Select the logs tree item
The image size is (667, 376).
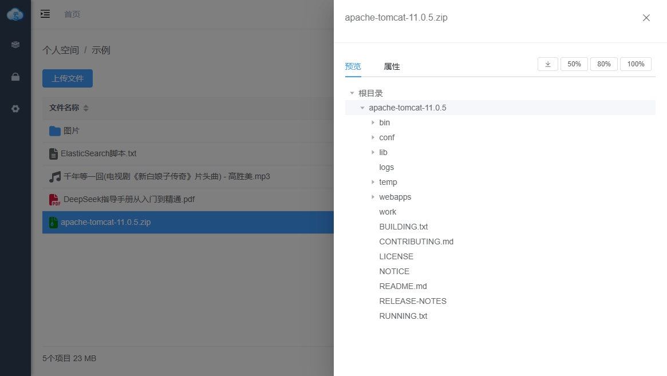(386, 167)
